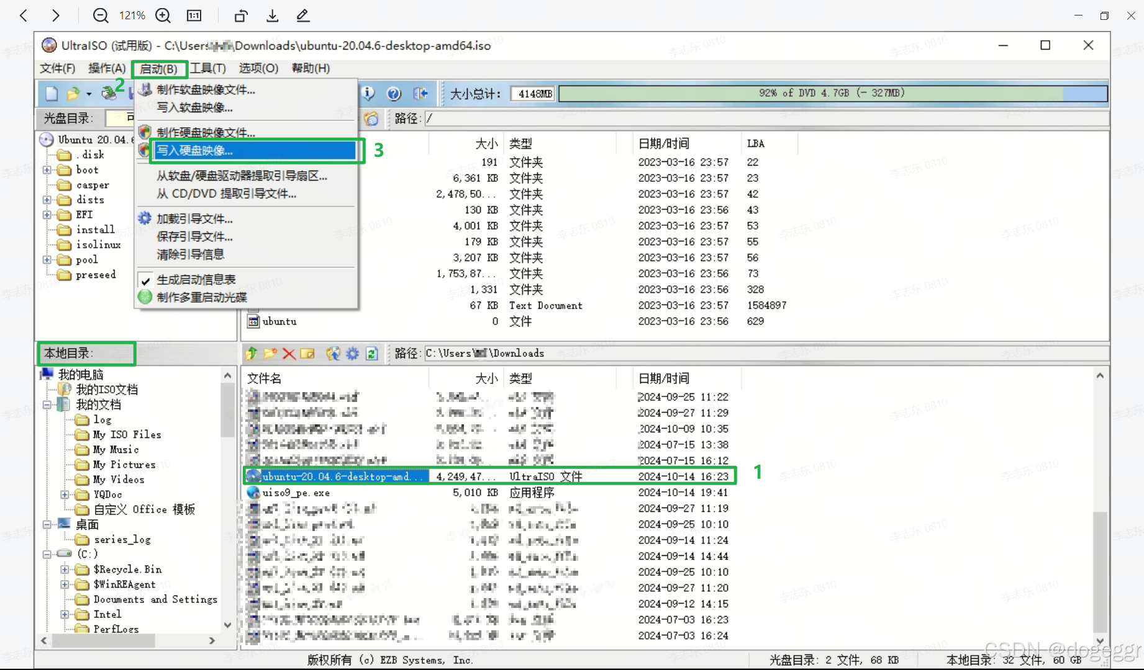Select 我的ISO文档 tree item
This screenshot has width=1144, height=670.
click(x=107, y=390)
